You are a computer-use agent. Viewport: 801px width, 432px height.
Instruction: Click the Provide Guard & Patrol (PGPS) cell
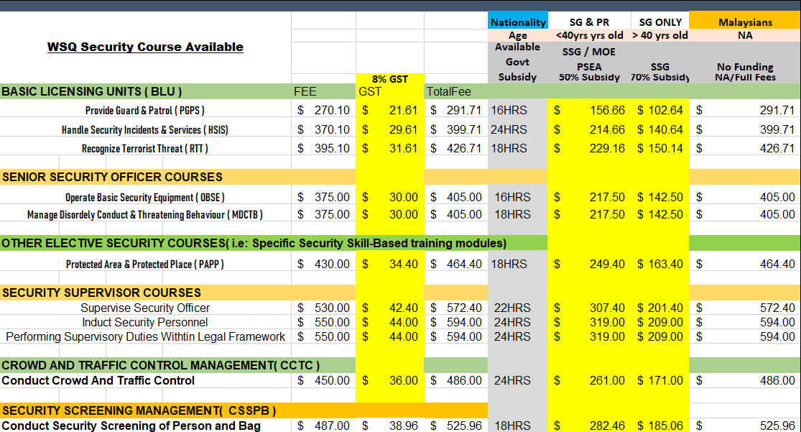click(x=145, y=111)
